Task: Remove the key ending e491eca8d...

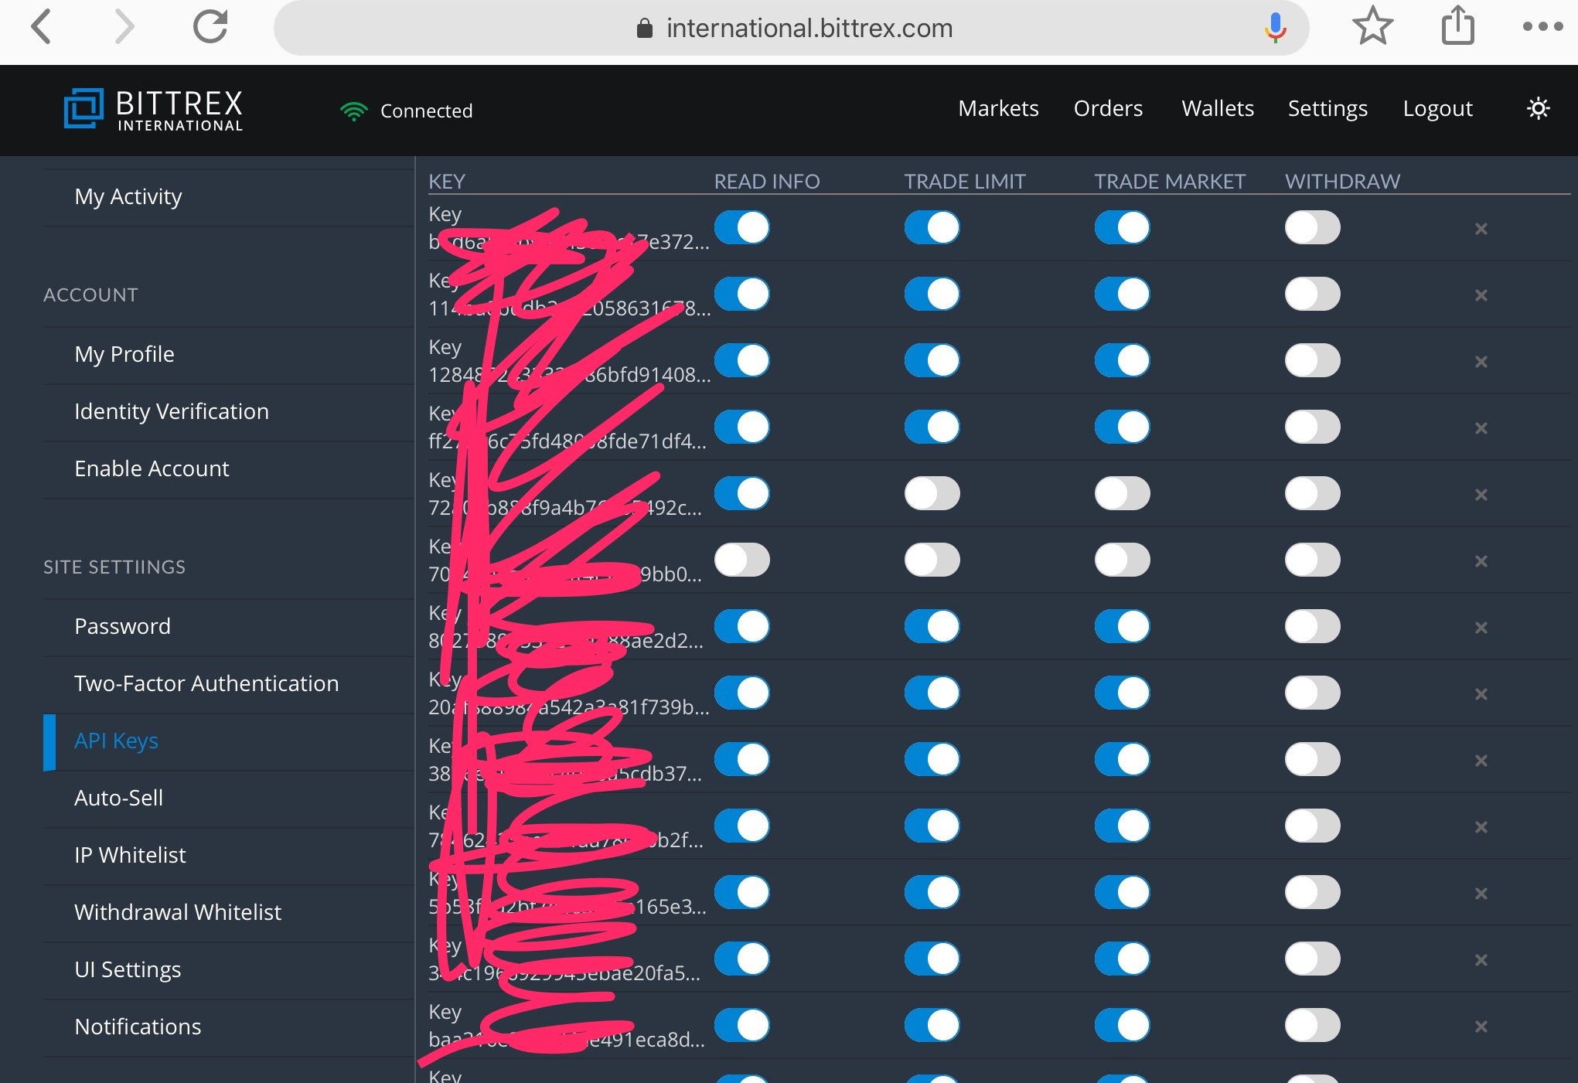Action: click(x=1481, y=1027)
